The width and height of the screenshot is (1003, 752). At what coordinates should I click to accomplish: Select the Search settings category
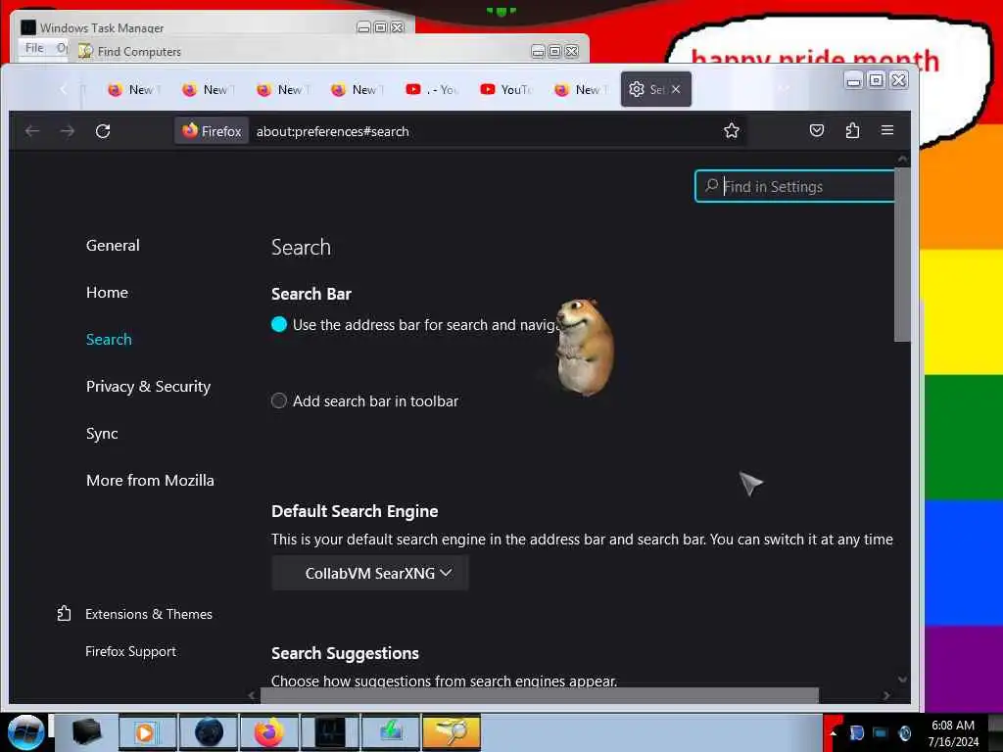tap(109, 340)
